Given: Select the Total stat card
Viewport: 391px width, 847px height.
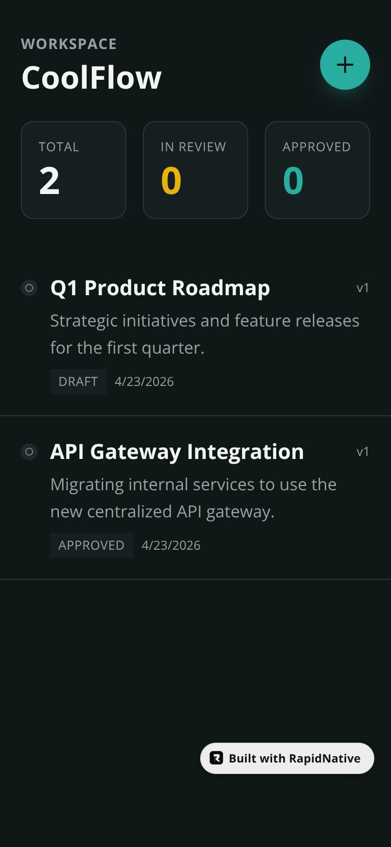Looking at the screenshot, I should point(74,170).
